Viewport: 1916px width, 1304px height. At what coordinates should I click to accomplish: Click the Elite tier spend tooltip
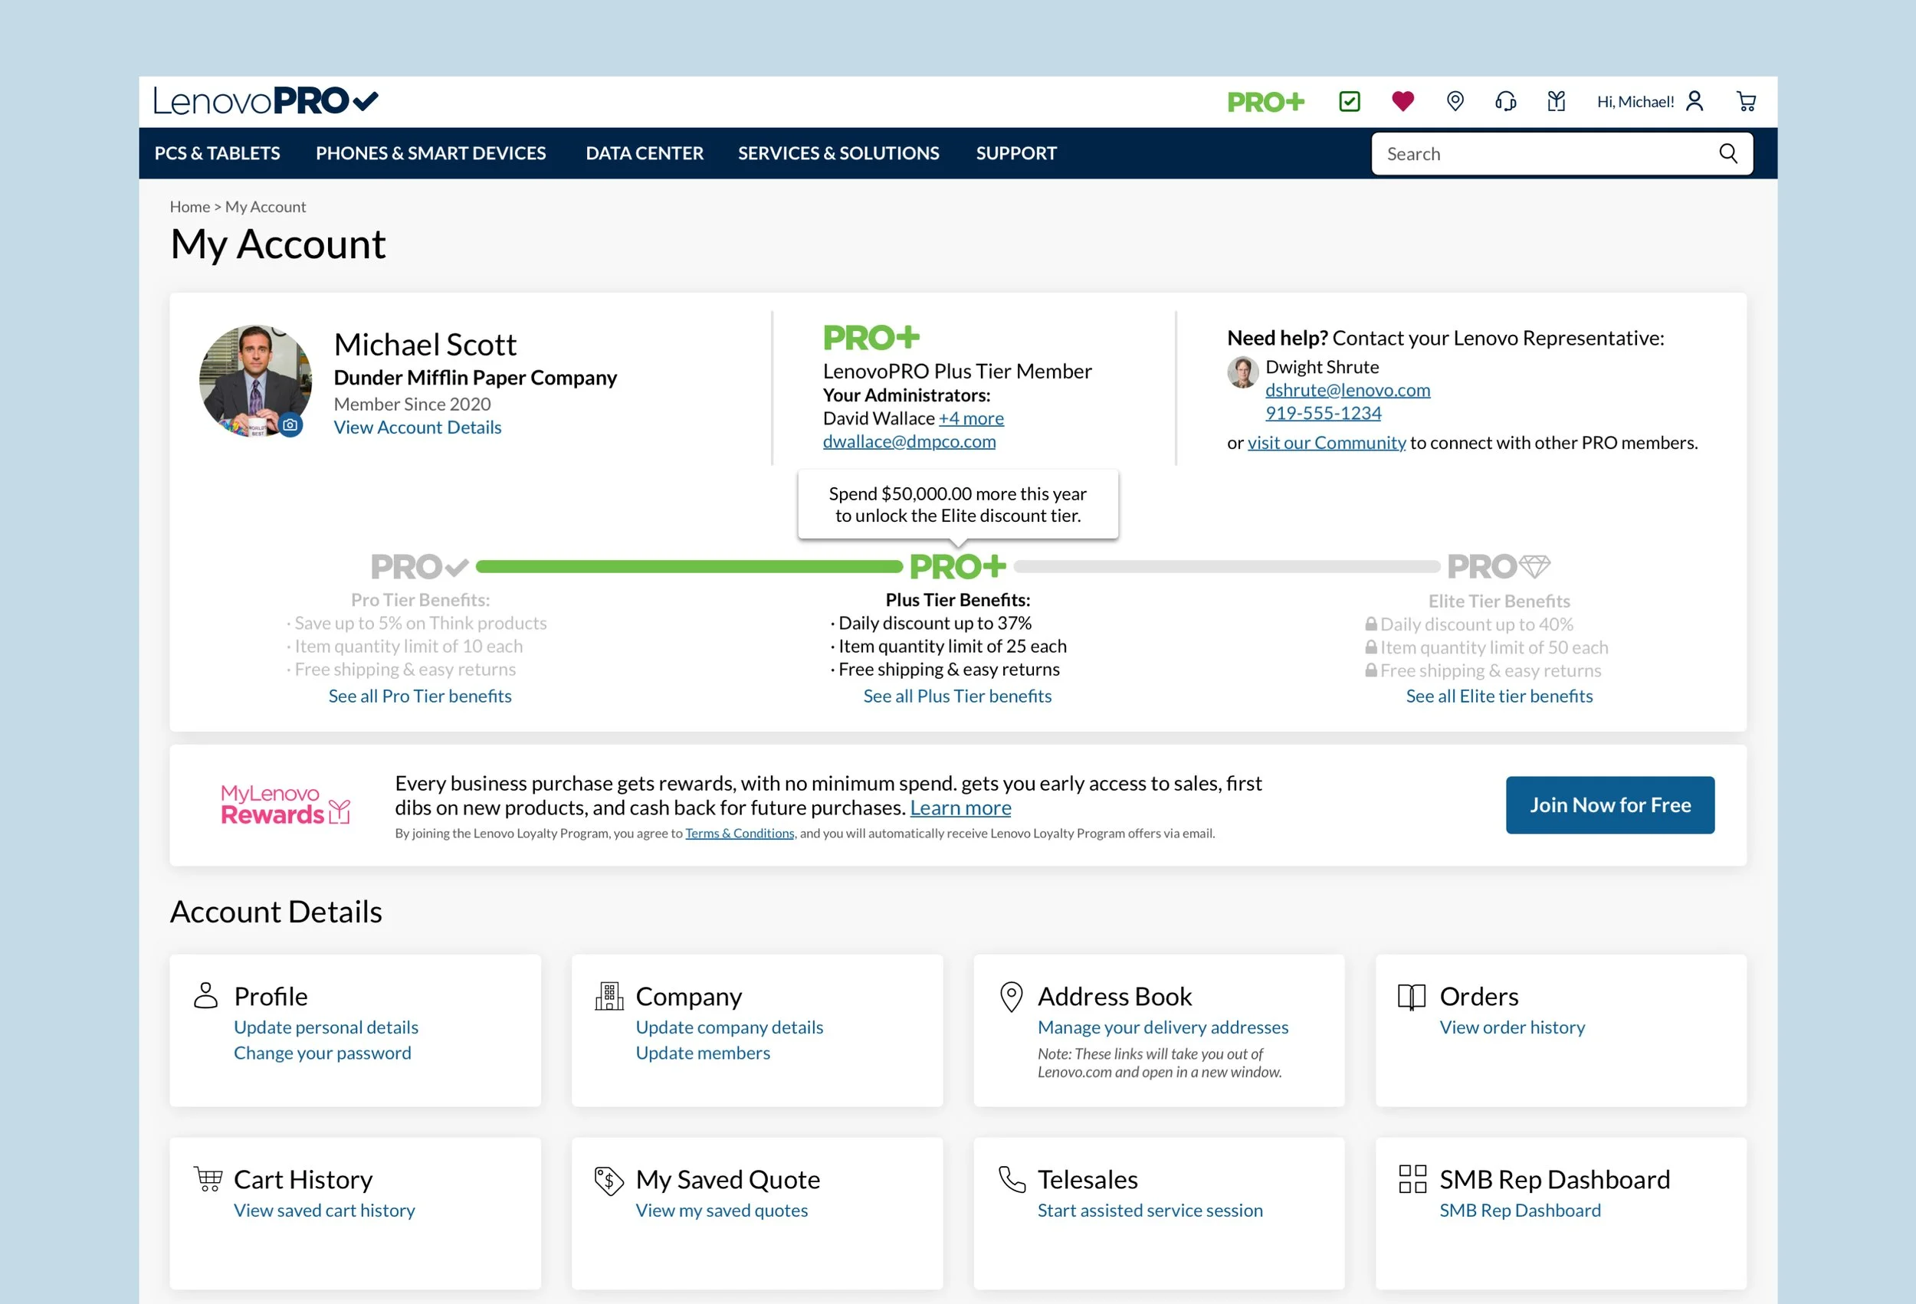click(x=957, y=504)
